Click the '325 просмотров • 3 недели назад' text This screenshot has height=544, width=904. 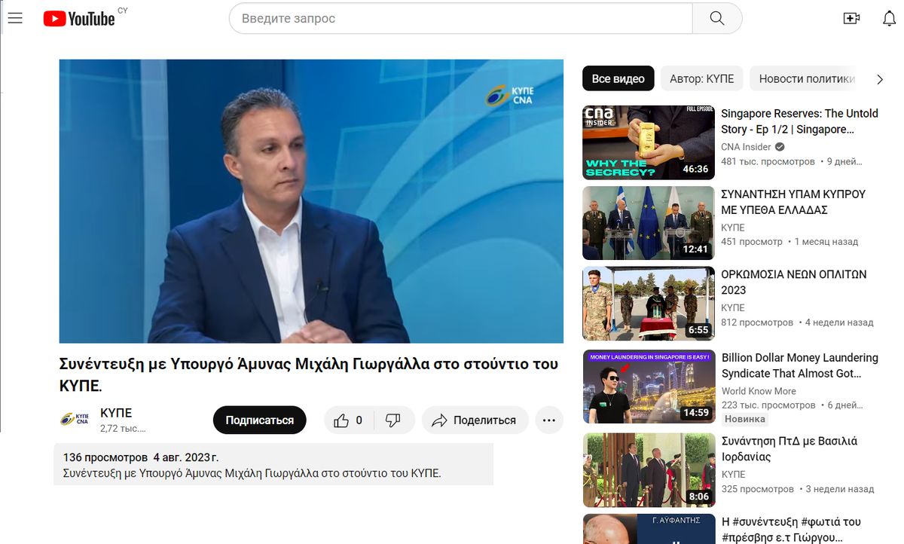tap(798, 489)
